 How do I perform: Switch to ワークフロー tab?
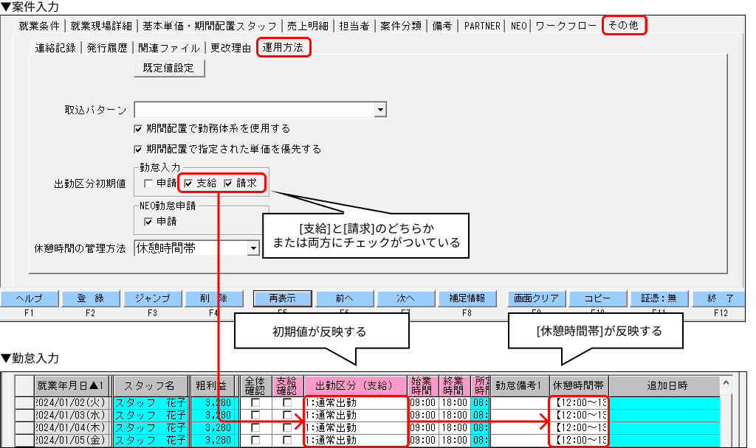pyautogui.click(x=566, y=26)
